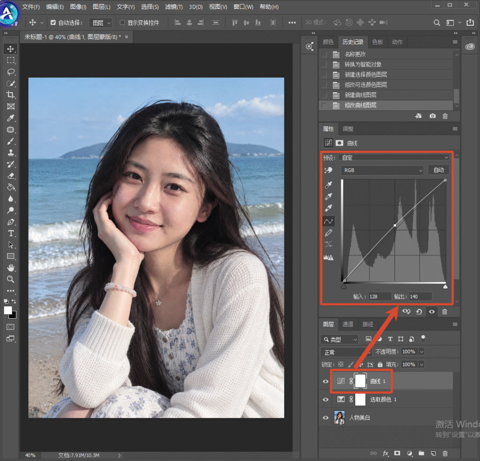Open the 滤镜(T) menu
The height and width of the screenshot is (461, 480).
[x=174, y=7]
